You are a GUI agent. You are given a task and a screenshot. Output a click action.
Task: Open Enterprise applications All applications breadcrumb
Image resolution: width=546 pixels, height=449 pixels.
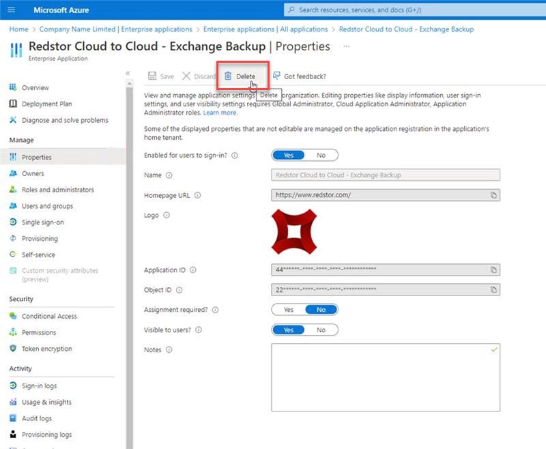point(265,29)
